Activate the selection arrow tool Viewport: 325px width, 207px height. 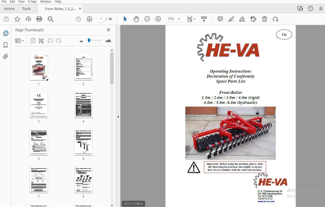coord(125,19)
